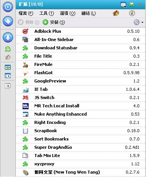Click the All-In-One Sidebar icon
This screenshot has width=146, height=177.
26,40
